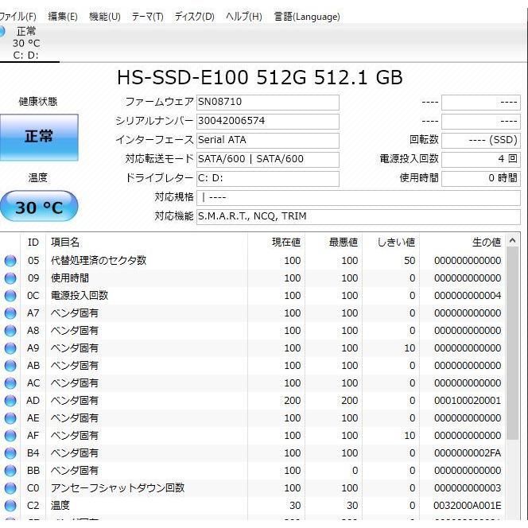
Task: Select the アンセーフシャットダウン回数 row
Action: [253, 488]
